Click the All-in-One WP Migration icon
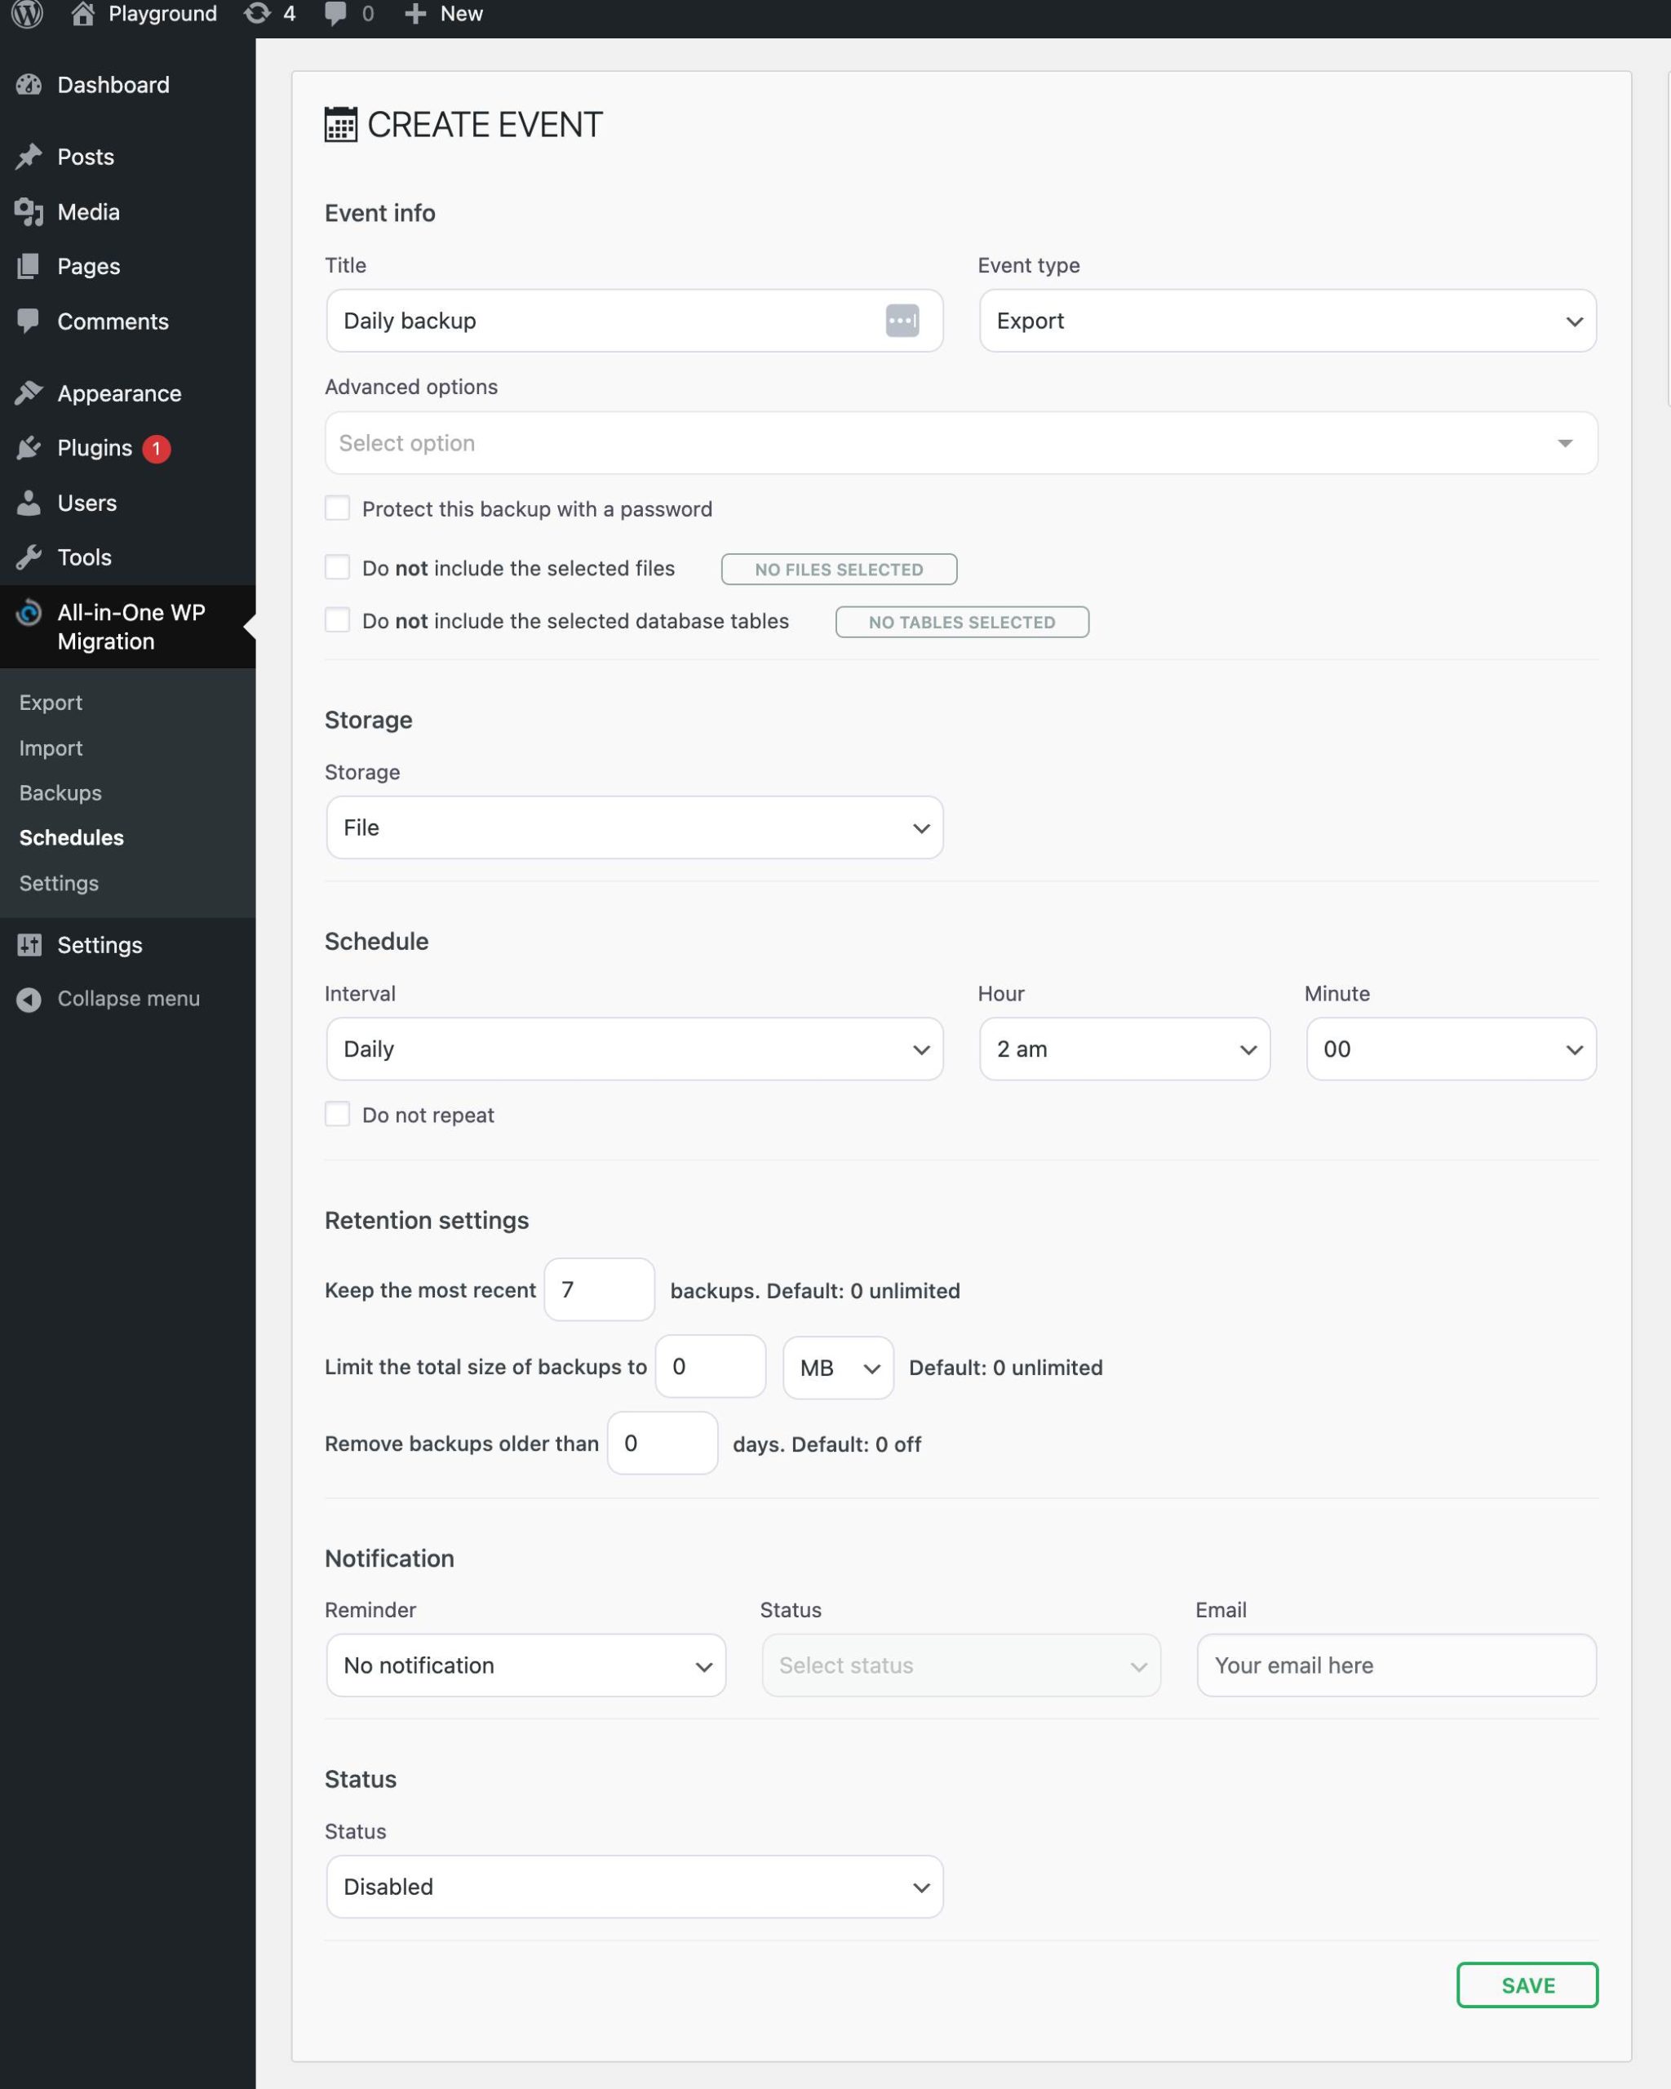This screenshot has width=1671, height=2089. click(29, 612)
